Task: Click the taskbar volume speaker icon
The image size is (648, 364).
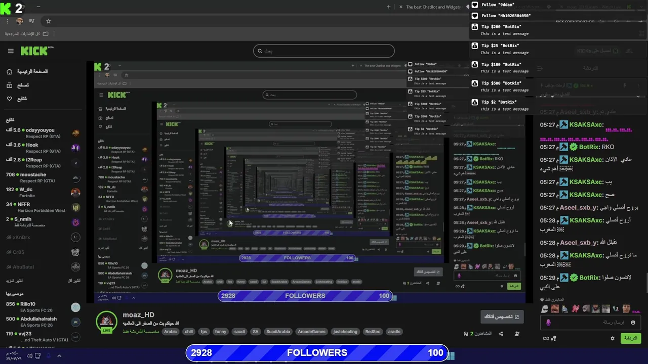Action: pyautogui.click(x=29, y=356)
